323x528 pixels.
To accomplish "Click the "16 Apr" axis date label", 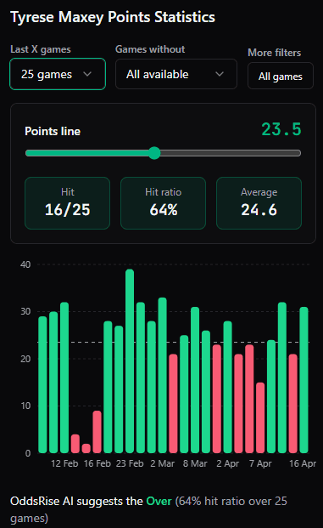I will click(x=303, y=463).
